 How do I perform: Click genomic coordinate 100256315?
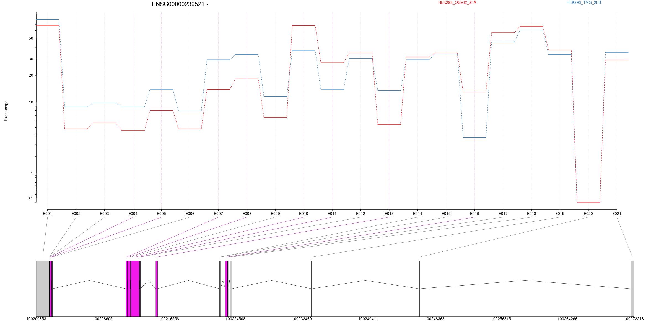click(x=501, y=319)
